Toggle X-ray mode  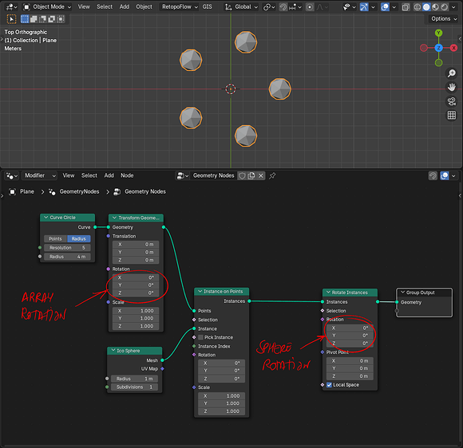pos(406,7)
